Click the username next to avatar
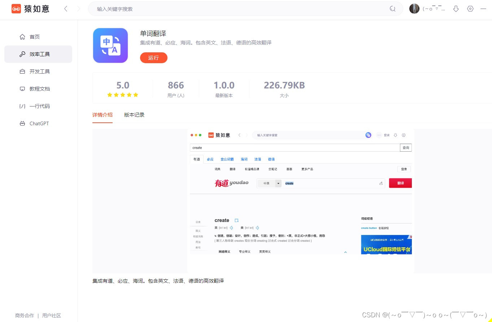Viewport: 492px width, 322px height. click(x=434, y=9)
